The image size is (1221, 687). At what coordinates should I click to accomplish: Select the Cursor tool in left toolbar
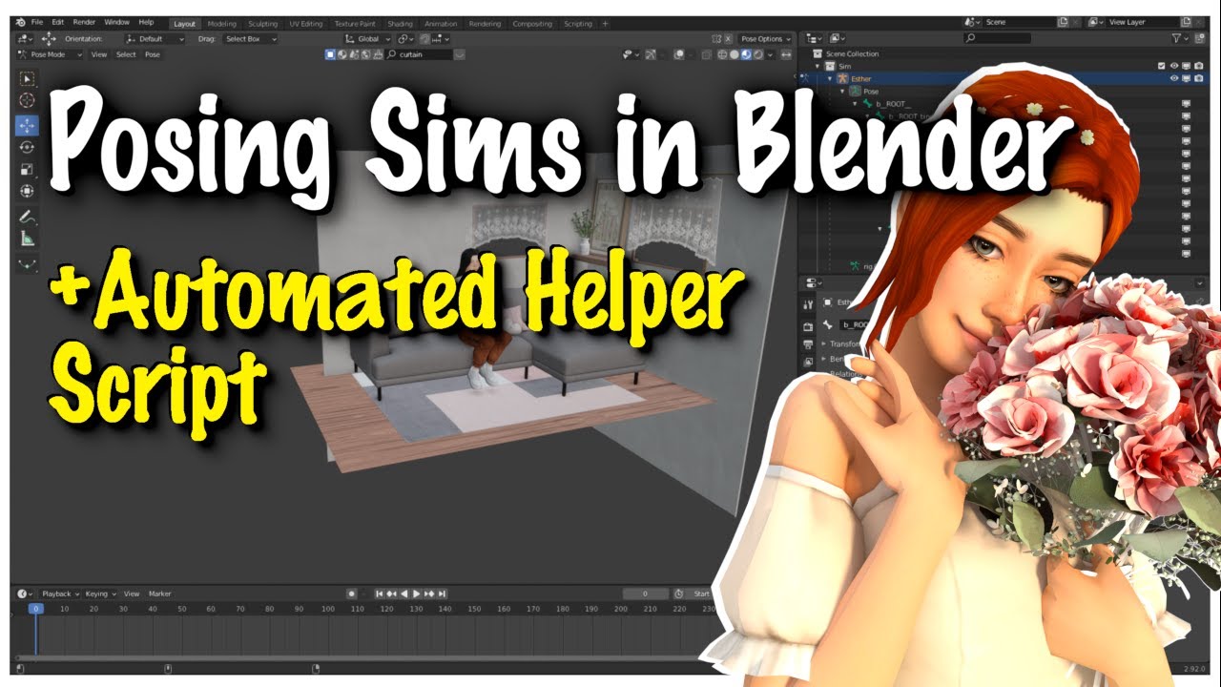coord(27,100)
